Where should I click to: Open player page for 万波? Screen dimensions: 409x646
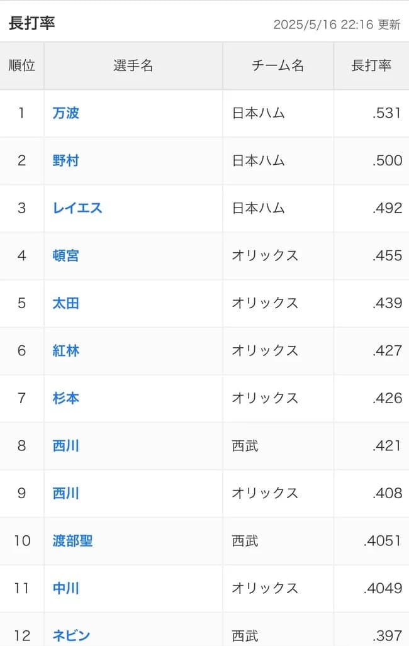(67, 114)
